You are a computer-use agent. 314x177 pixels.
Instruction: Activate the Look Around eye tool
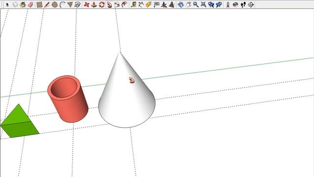click(235, 4)
